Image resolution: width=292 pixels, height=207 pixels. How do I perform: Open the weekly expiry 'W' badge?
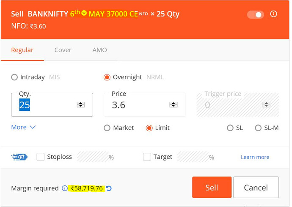84,13
